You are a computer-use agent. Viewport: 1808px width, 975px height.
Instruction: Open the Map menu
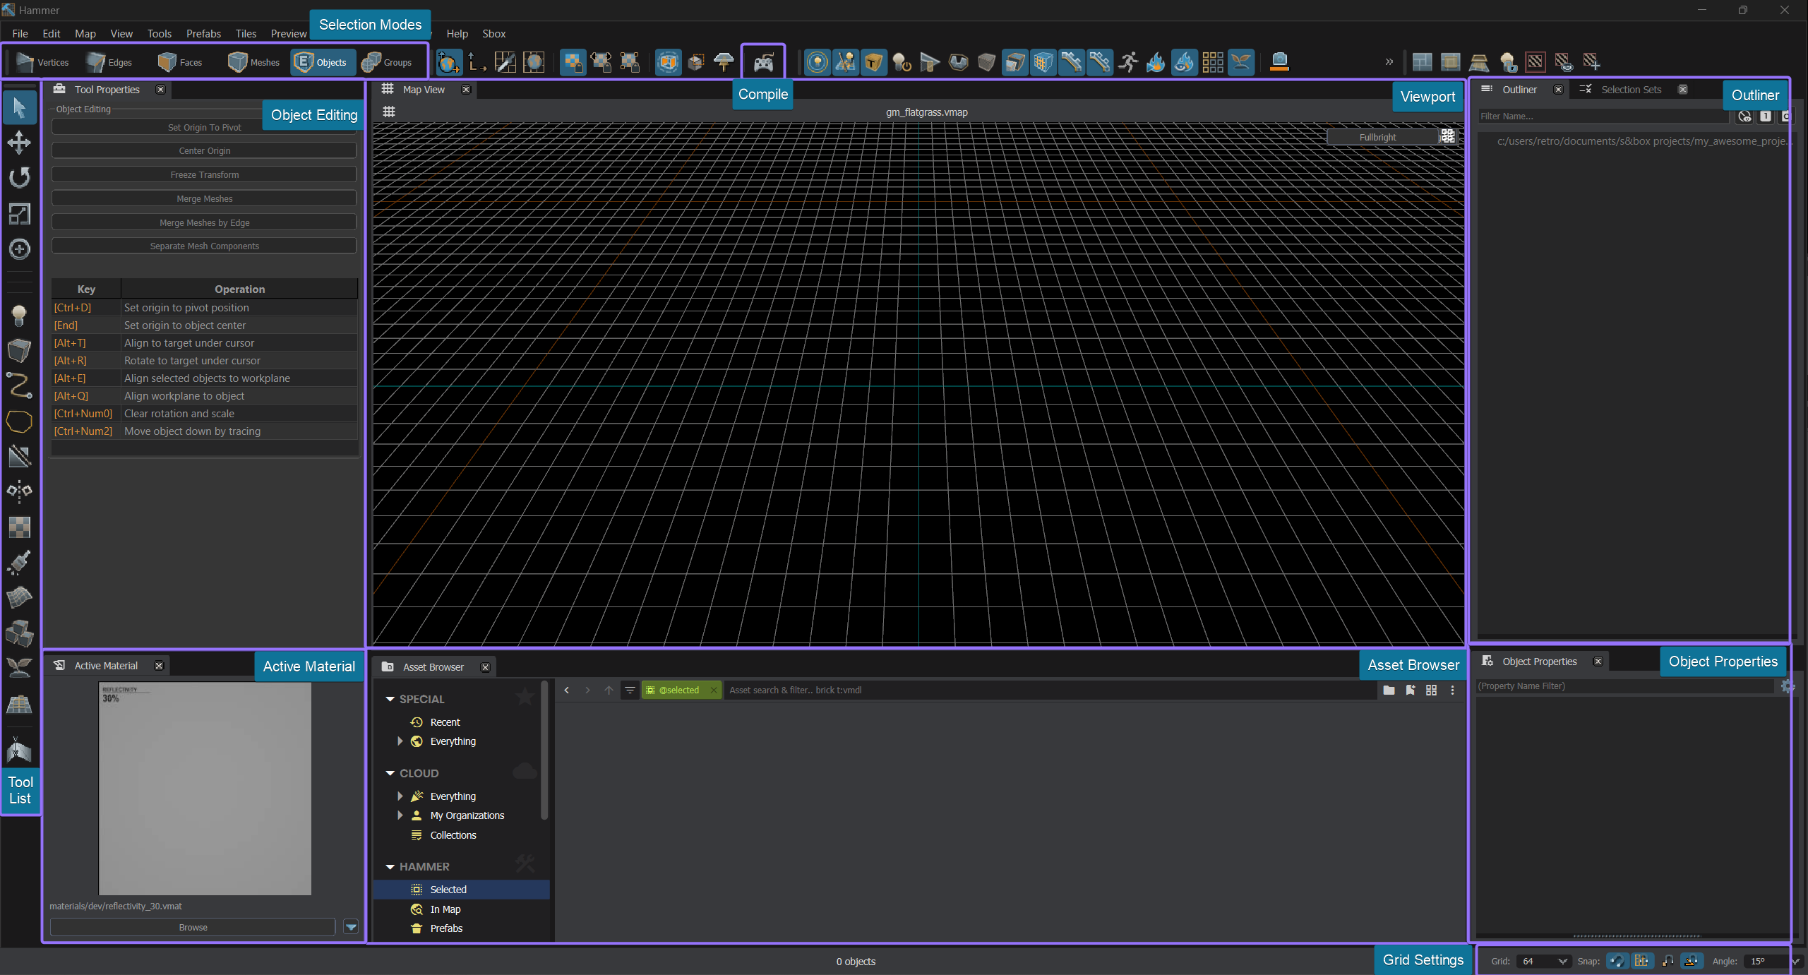(x=85, y=33)
